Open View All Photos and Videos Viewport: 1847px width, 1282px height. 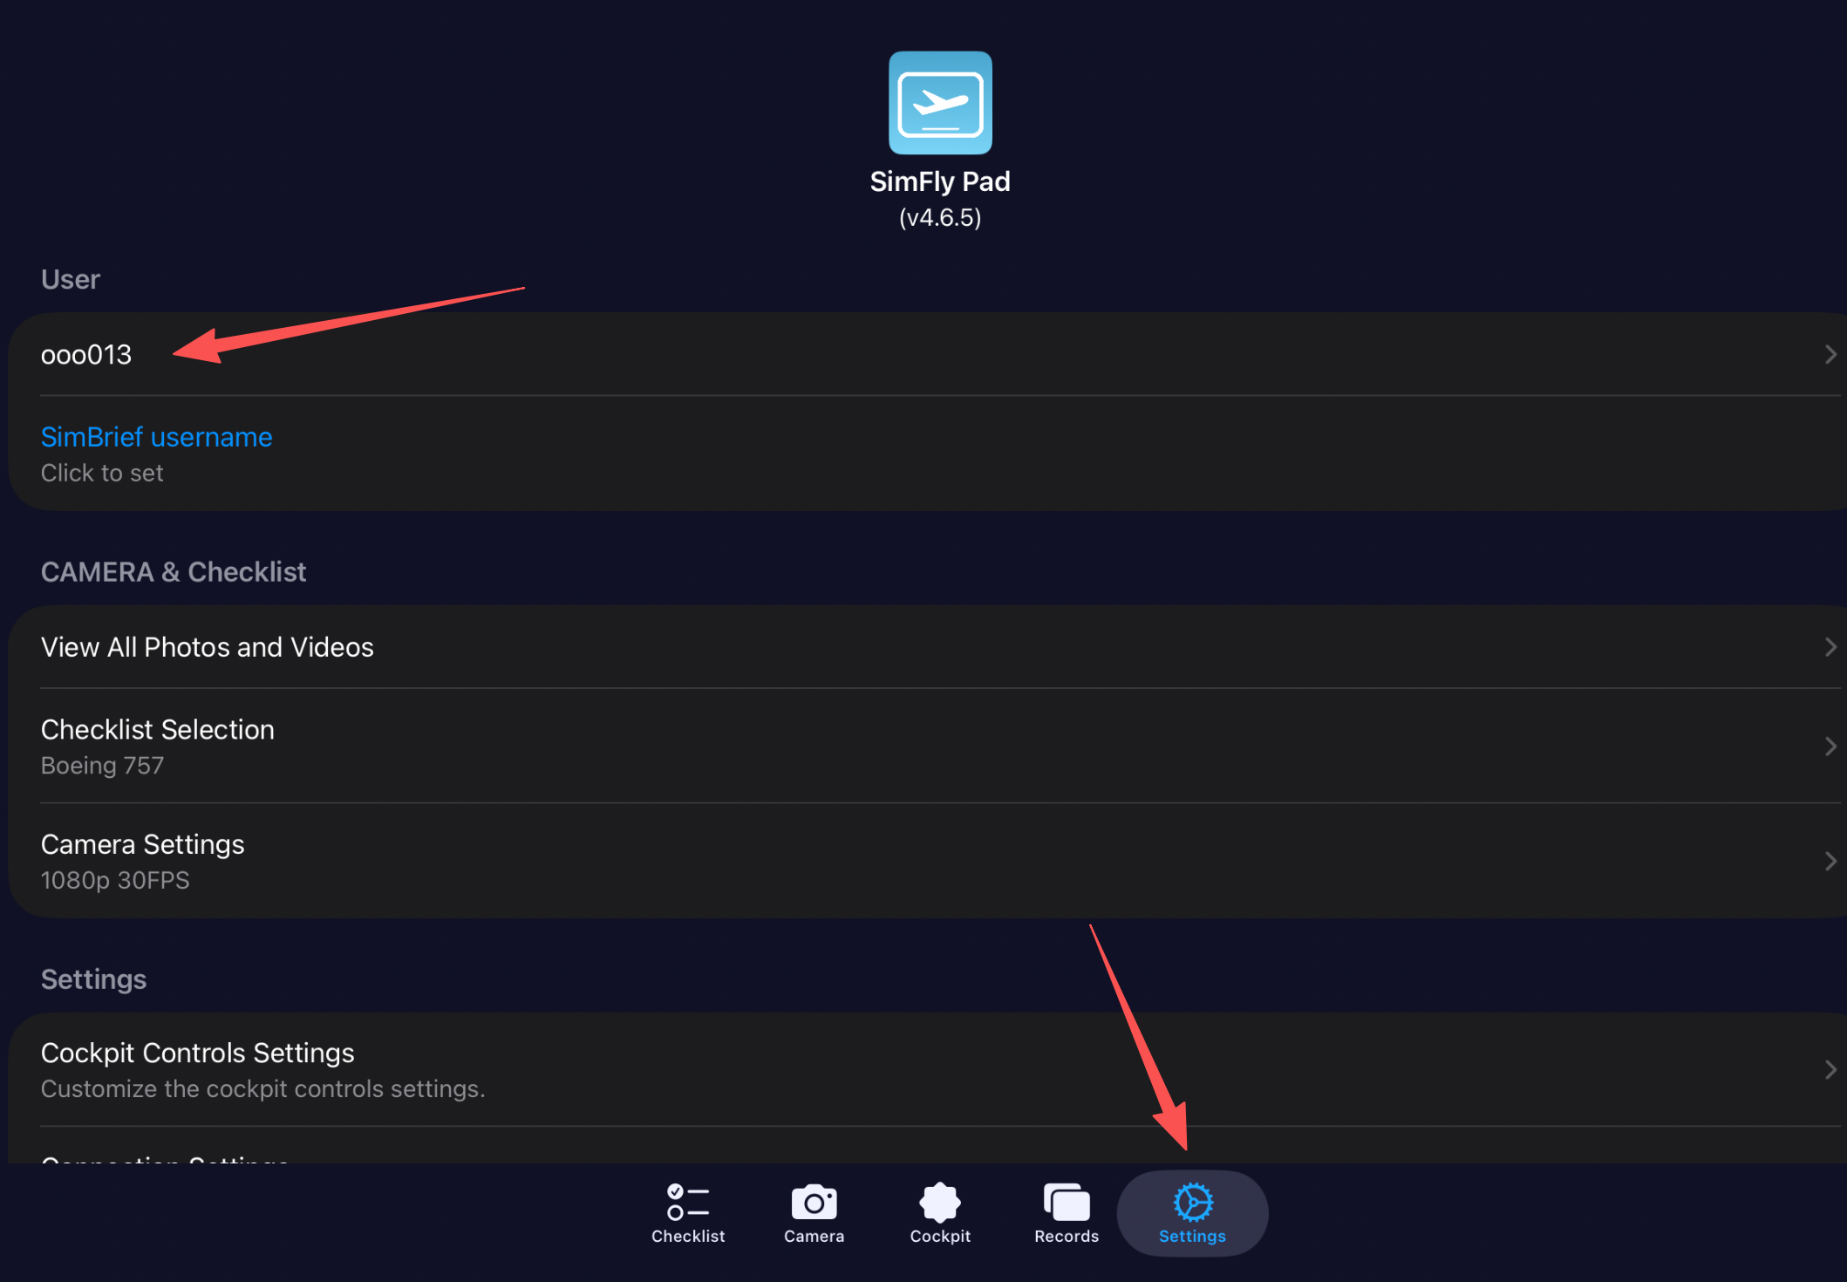(208, 647)
